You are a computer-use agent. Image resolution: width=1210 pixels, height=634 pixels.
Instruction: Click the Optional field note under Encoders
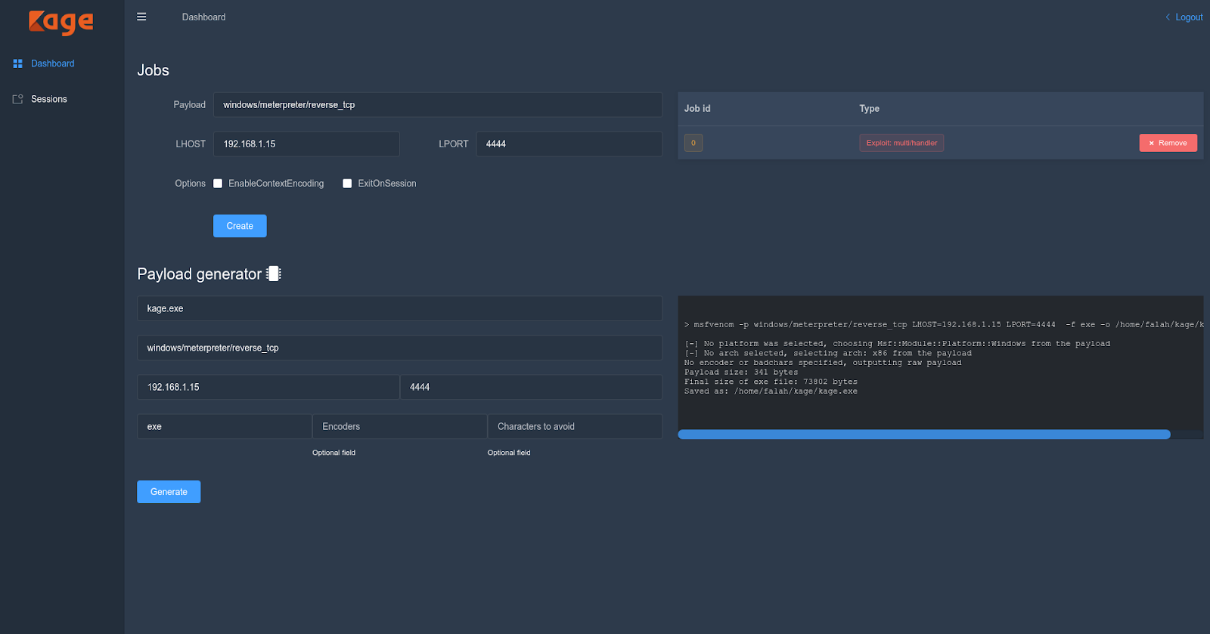334,453
